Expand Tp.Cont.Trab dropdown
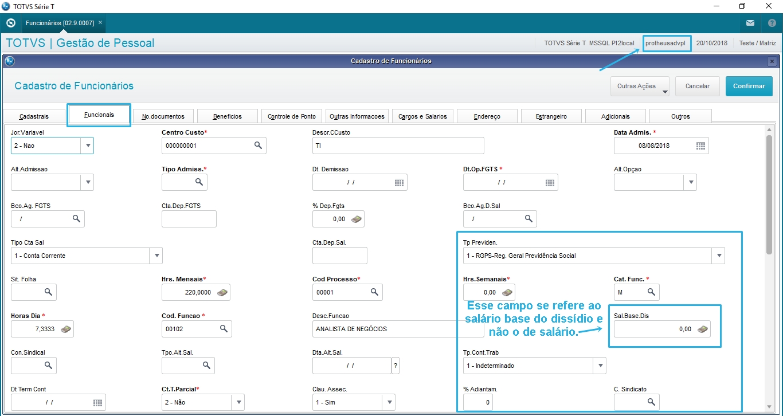Viewport: 783px width, 416px height. point(600,366)
